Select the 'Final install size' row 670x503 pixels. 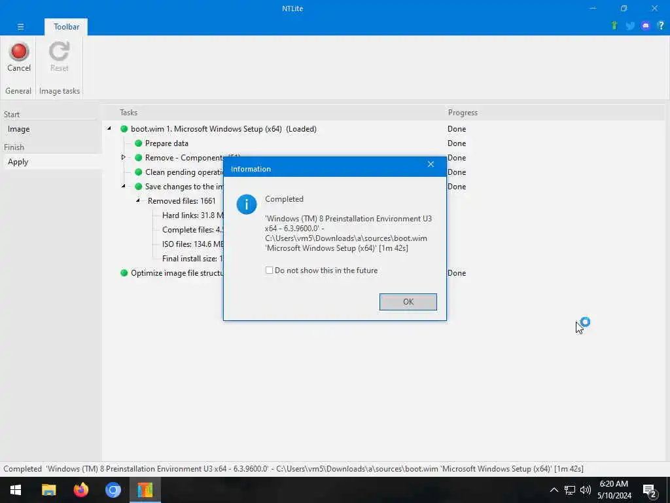193,258
